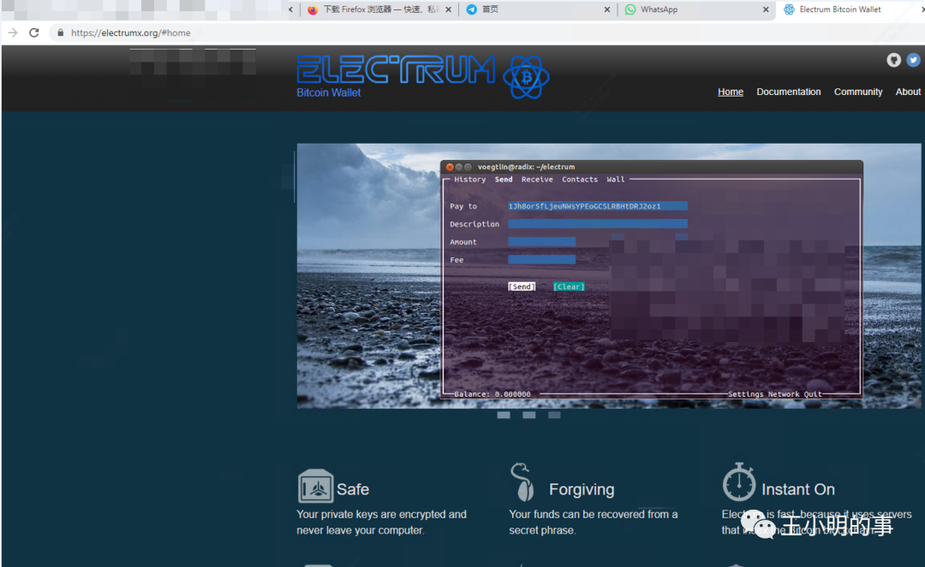Image resolution: width=925 pixels, height=567 pixels.
Task: Click the padlock site info icon
Action: pyautogui.click(x=60, y=33)
